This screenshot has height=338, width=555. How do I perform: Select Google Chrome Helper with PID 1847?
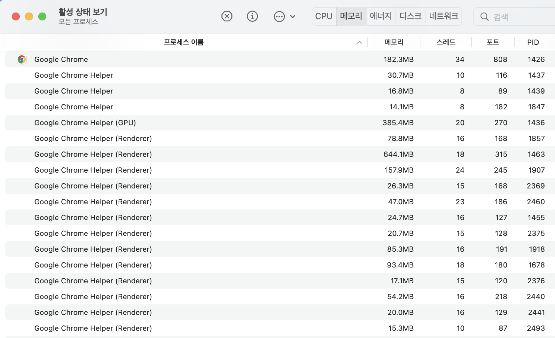click(280, 107)
